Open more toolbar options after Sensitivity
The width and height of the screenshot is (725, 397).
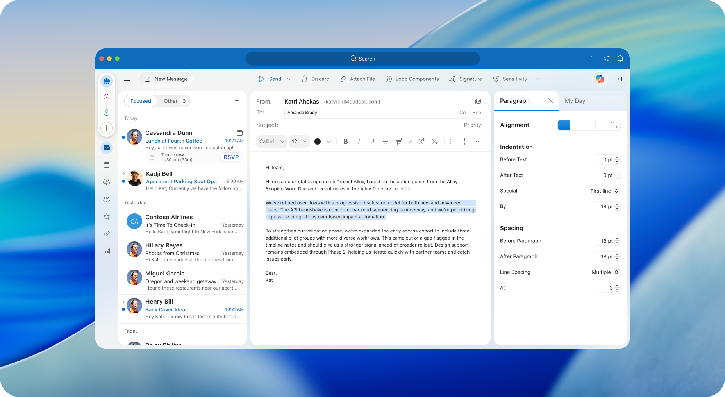click(x=538, y=79)
